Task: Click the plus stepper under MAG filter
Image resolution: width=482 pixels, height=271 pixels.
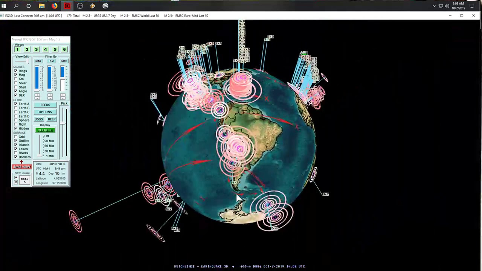Action: tap(37, 95)
